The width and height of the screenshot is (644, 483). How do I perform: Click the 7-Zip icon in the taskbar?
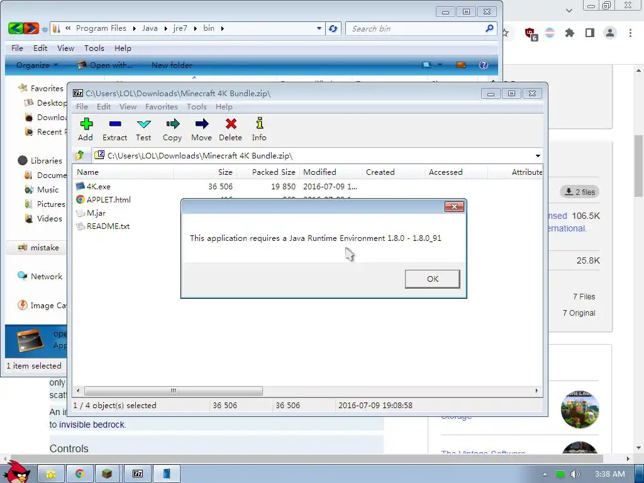click(x=138, y=474)
